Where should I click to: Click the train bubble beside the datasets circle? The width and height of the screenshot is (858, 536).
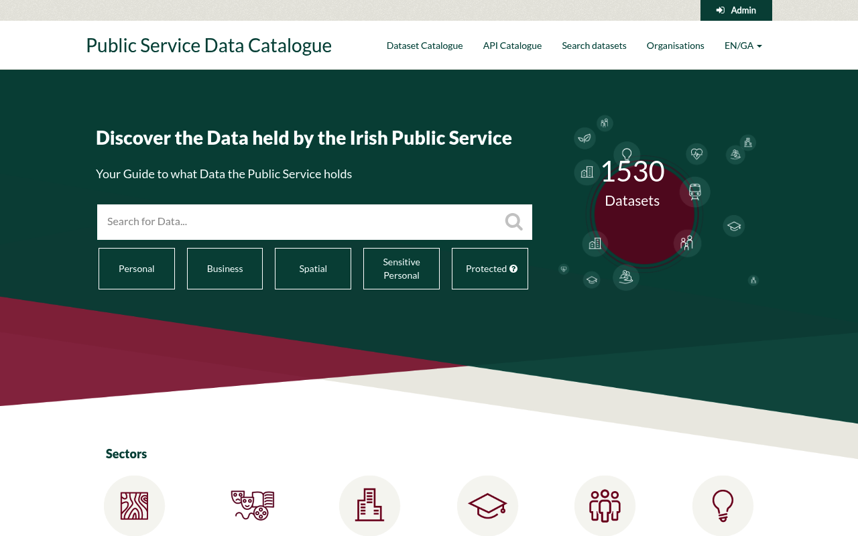(694, 192)
